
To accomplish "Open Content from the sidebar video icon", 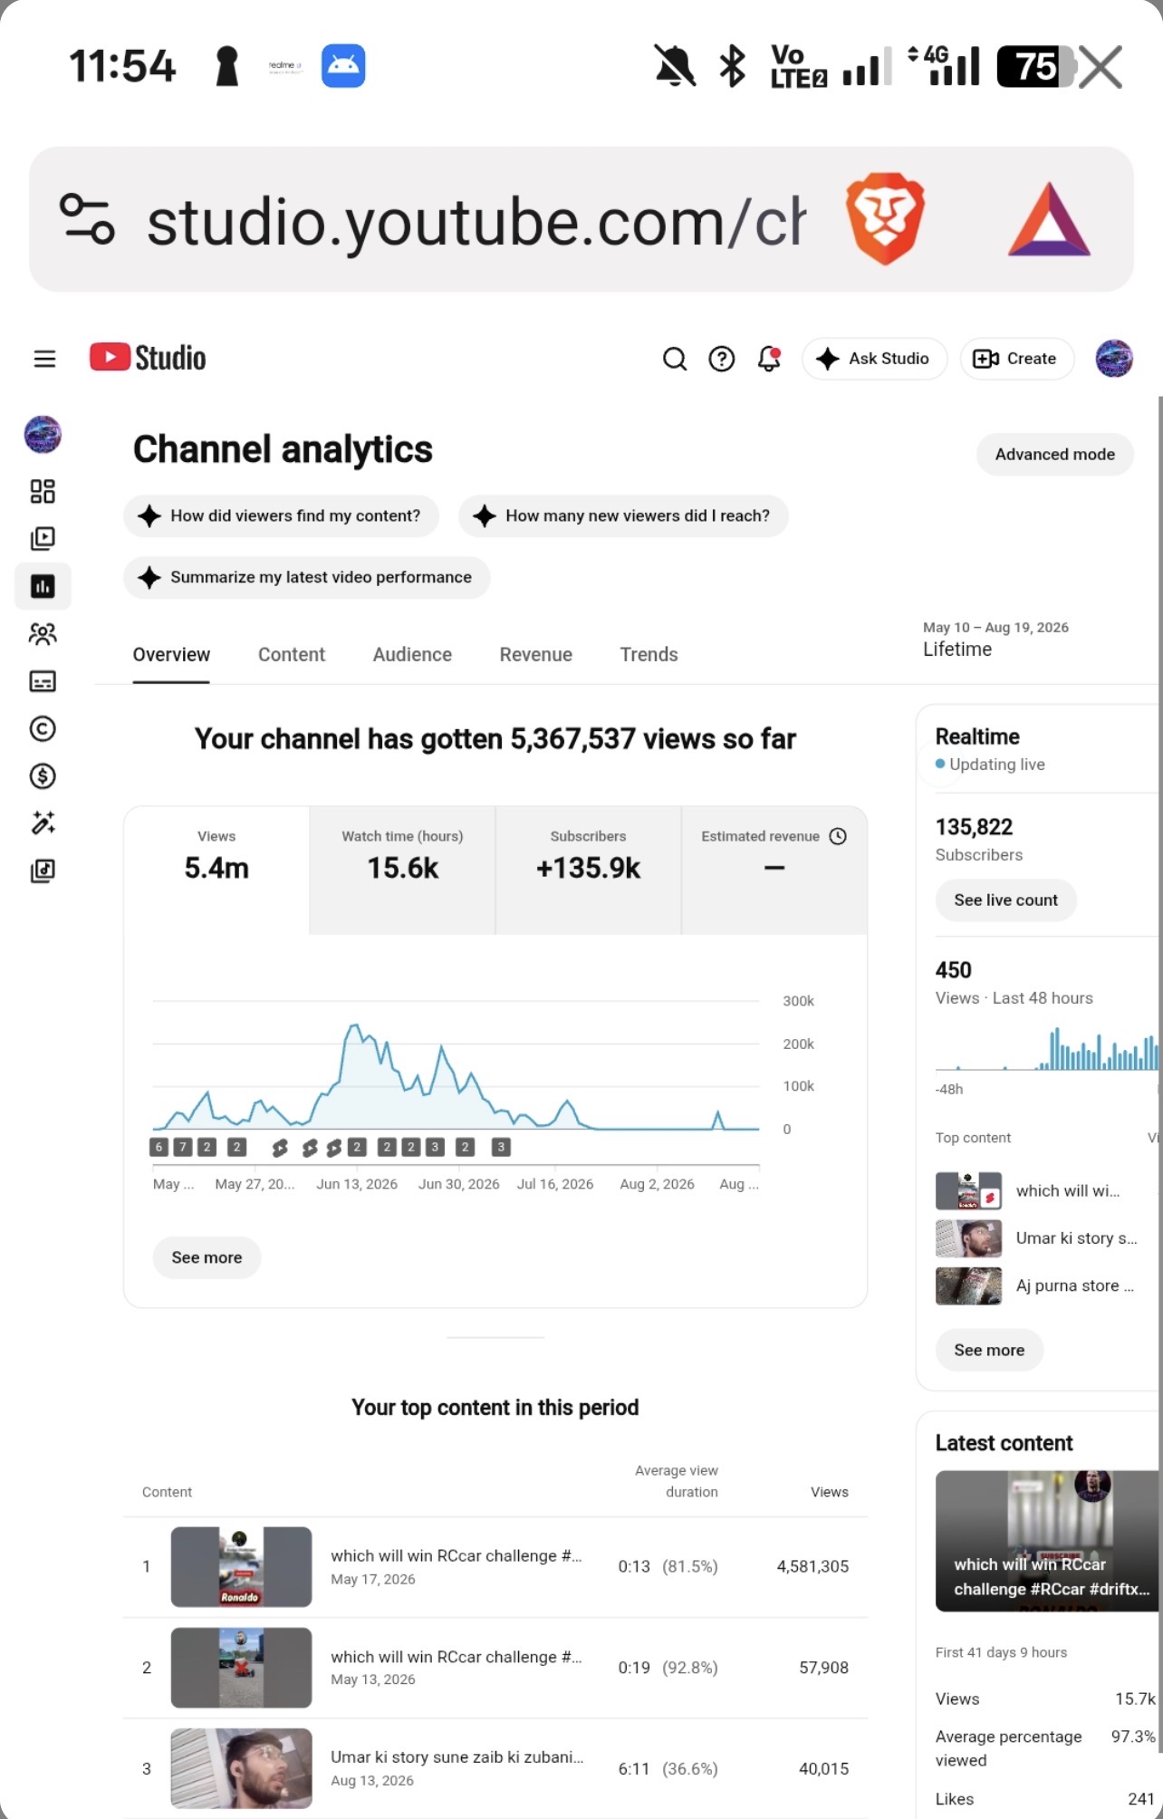I will point(43,539).
